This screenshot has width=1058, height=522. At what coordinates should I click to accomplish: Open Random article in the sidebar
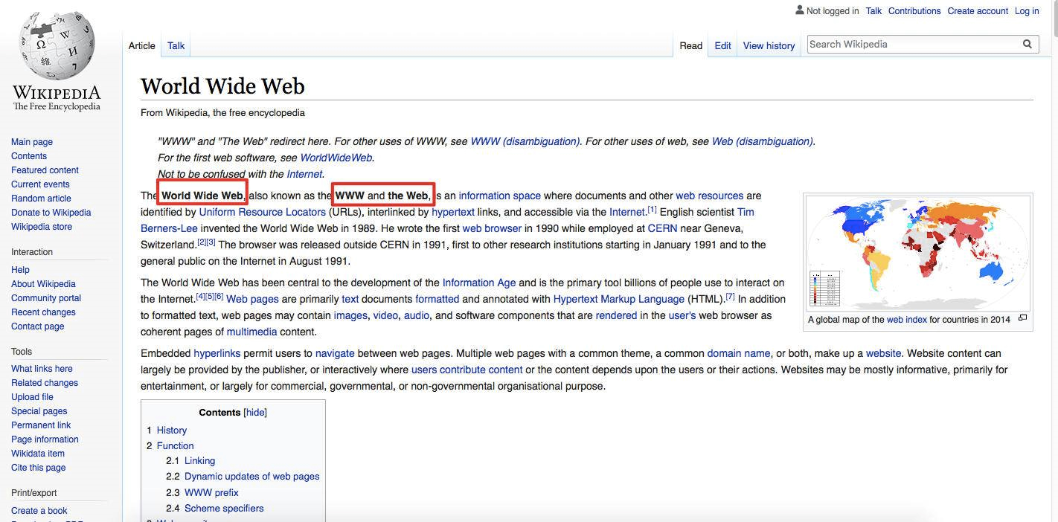[41, 199]
